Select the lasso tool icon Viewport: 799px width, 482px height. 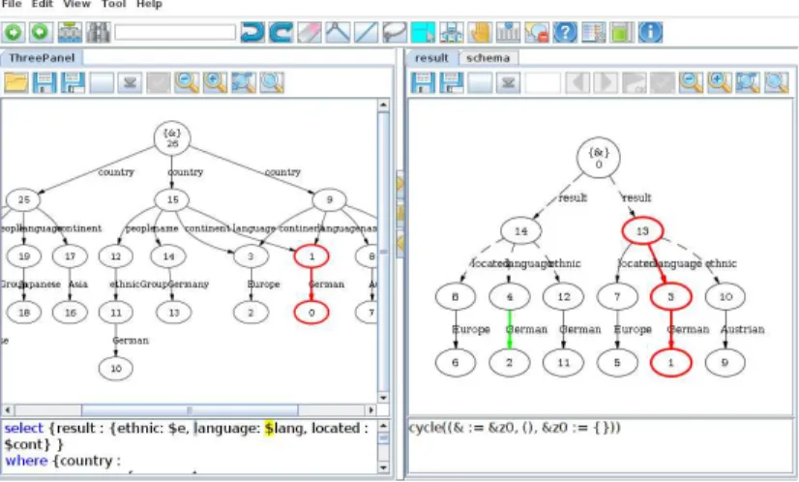pyautogui.click(x=395, y=32)
